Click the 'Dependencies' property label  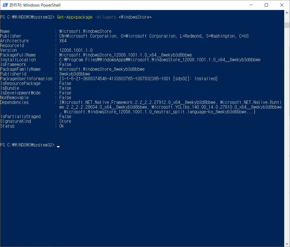click(14, 102)
